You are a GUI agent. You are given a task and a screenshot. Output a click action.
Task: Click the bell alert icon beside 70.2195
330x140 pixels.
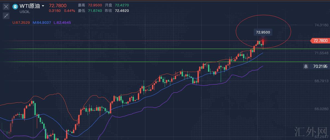[x=306, y=66]
